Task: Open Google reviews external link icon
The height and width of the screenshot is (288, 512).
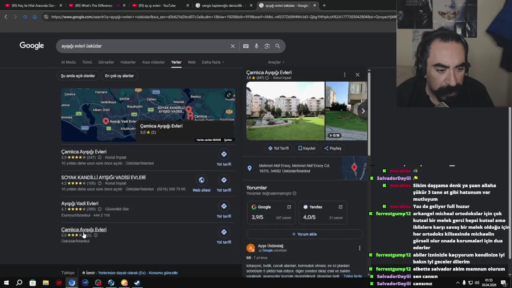Action: pyautogui.click(x=289, y=207)
